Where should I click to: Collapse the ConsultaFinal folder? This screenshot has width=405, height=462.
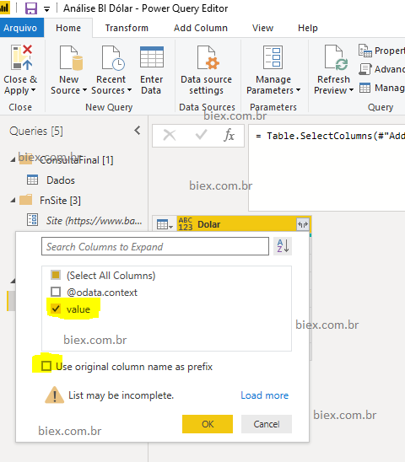click(13, 159)
